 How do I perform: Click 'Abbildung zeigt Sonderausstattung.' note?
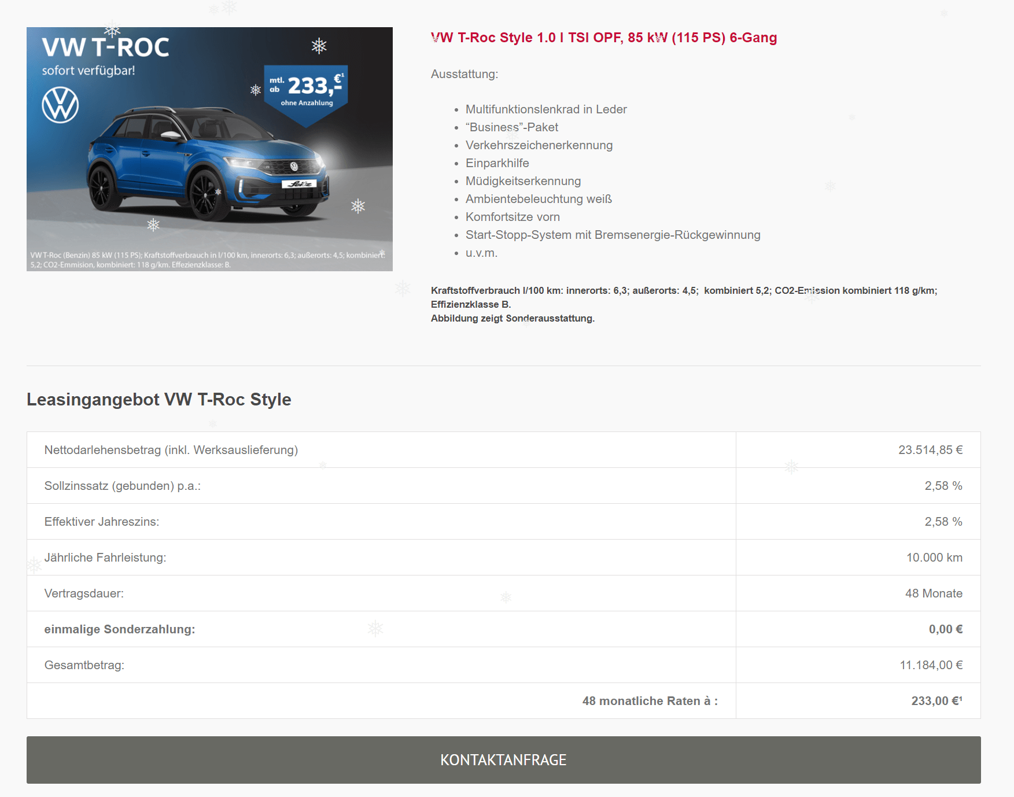pyautogui.click(x=512, y=318)
